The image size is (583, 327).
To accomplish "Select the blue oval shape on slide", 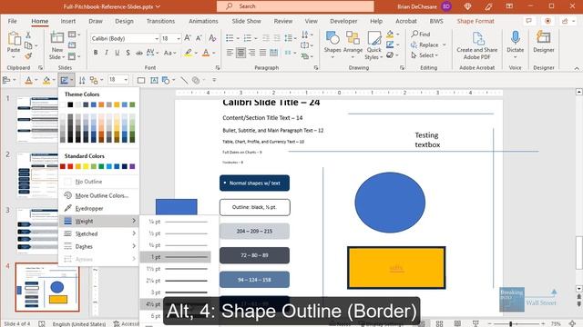I will (390, 203).
